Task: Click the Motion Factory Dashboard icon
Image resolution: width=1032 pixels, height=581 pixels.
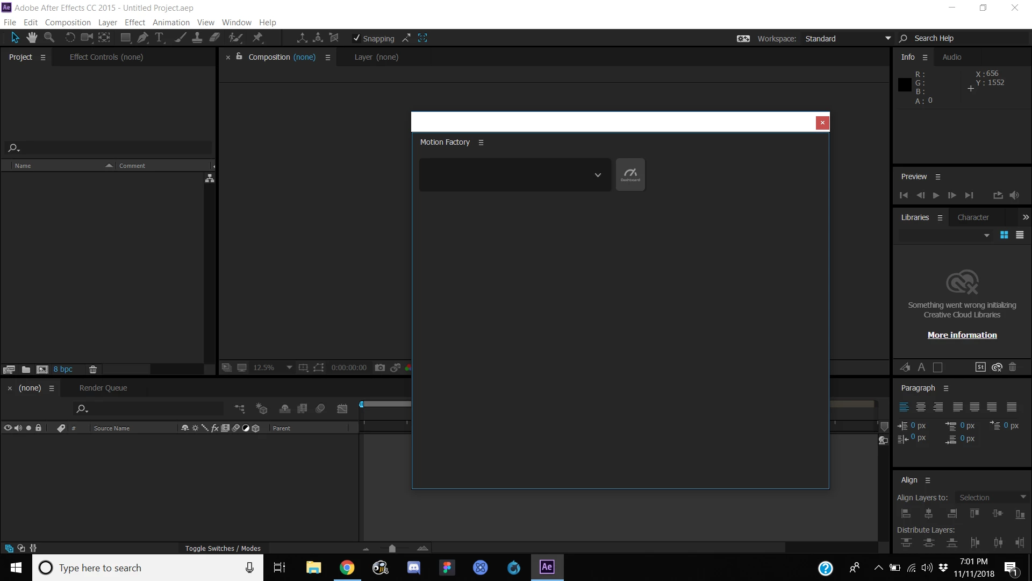Action: [630, 174]
